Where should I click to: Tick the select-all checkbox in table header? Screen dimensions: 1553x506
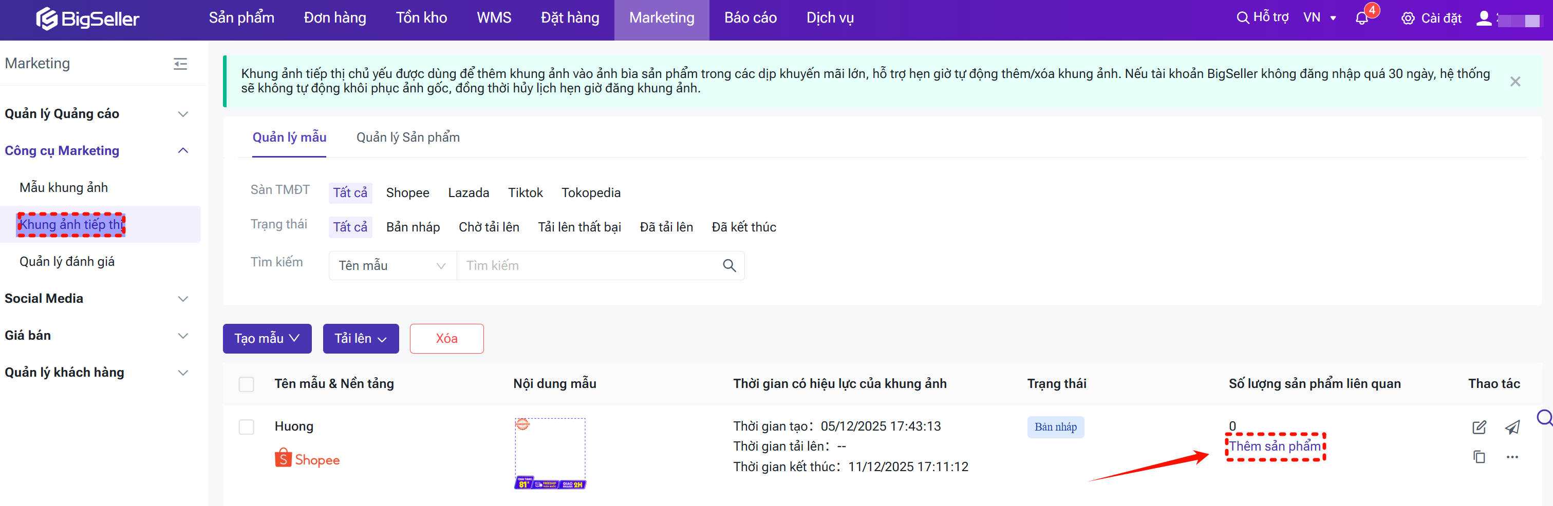tap(247, 384)
